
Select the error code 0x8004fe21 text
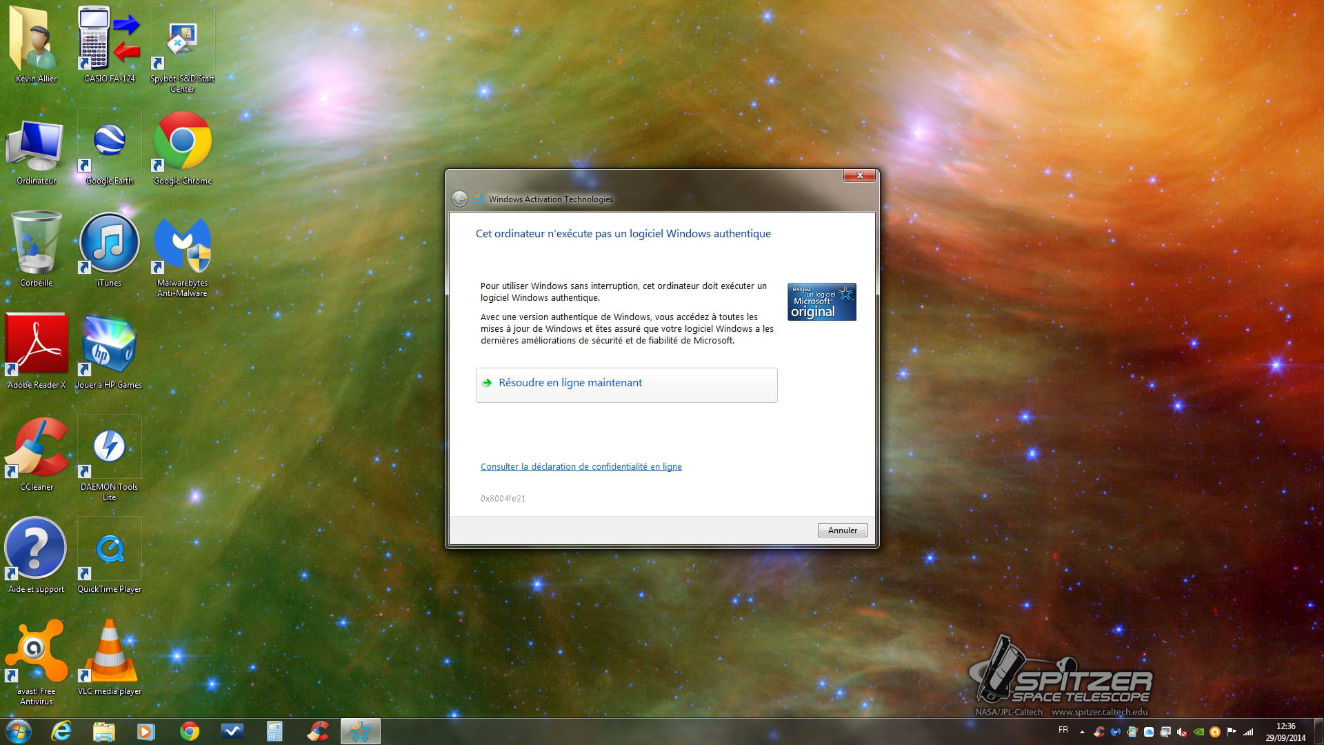coord(503,498)
